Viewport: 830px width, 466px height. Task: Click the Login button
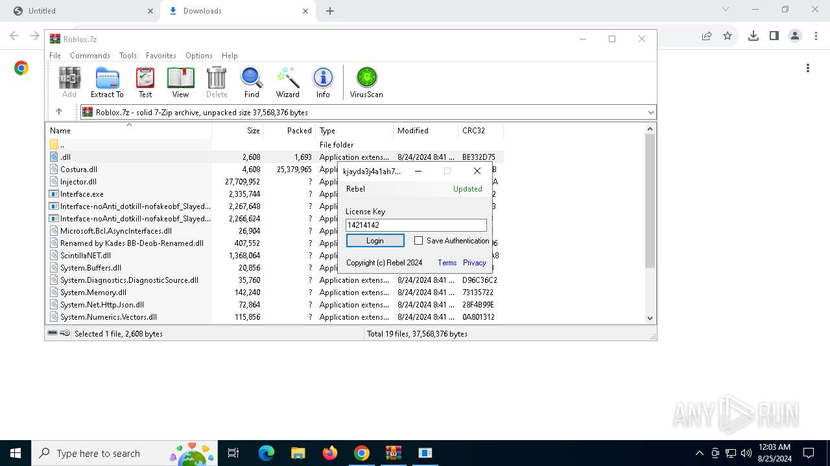point(375,240)
